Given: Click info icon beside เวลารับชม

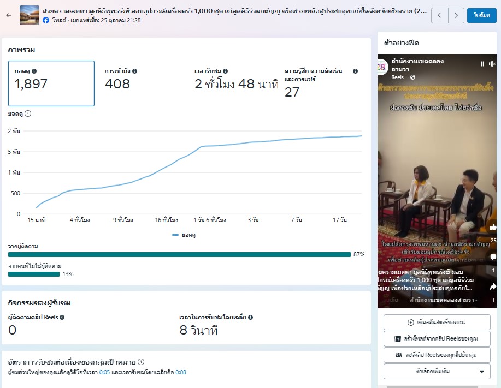Looking at the screenshot, I should [225, 71].
